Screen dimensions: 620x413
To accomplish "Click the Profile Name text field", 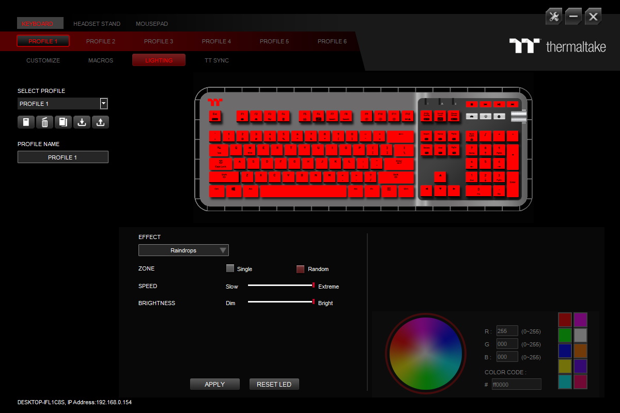I will [63, 157].
